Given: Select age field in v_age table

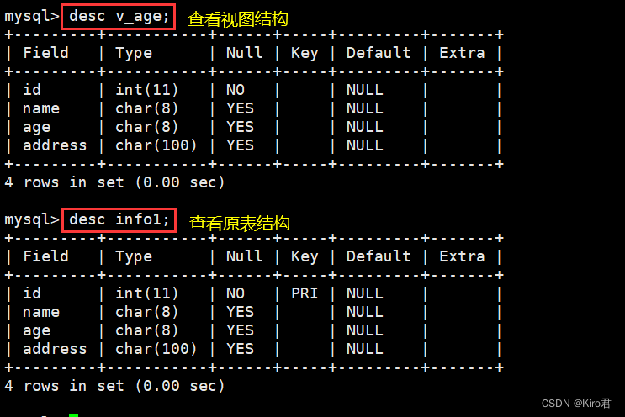Looking at the screenshot, I should (36, 127).
